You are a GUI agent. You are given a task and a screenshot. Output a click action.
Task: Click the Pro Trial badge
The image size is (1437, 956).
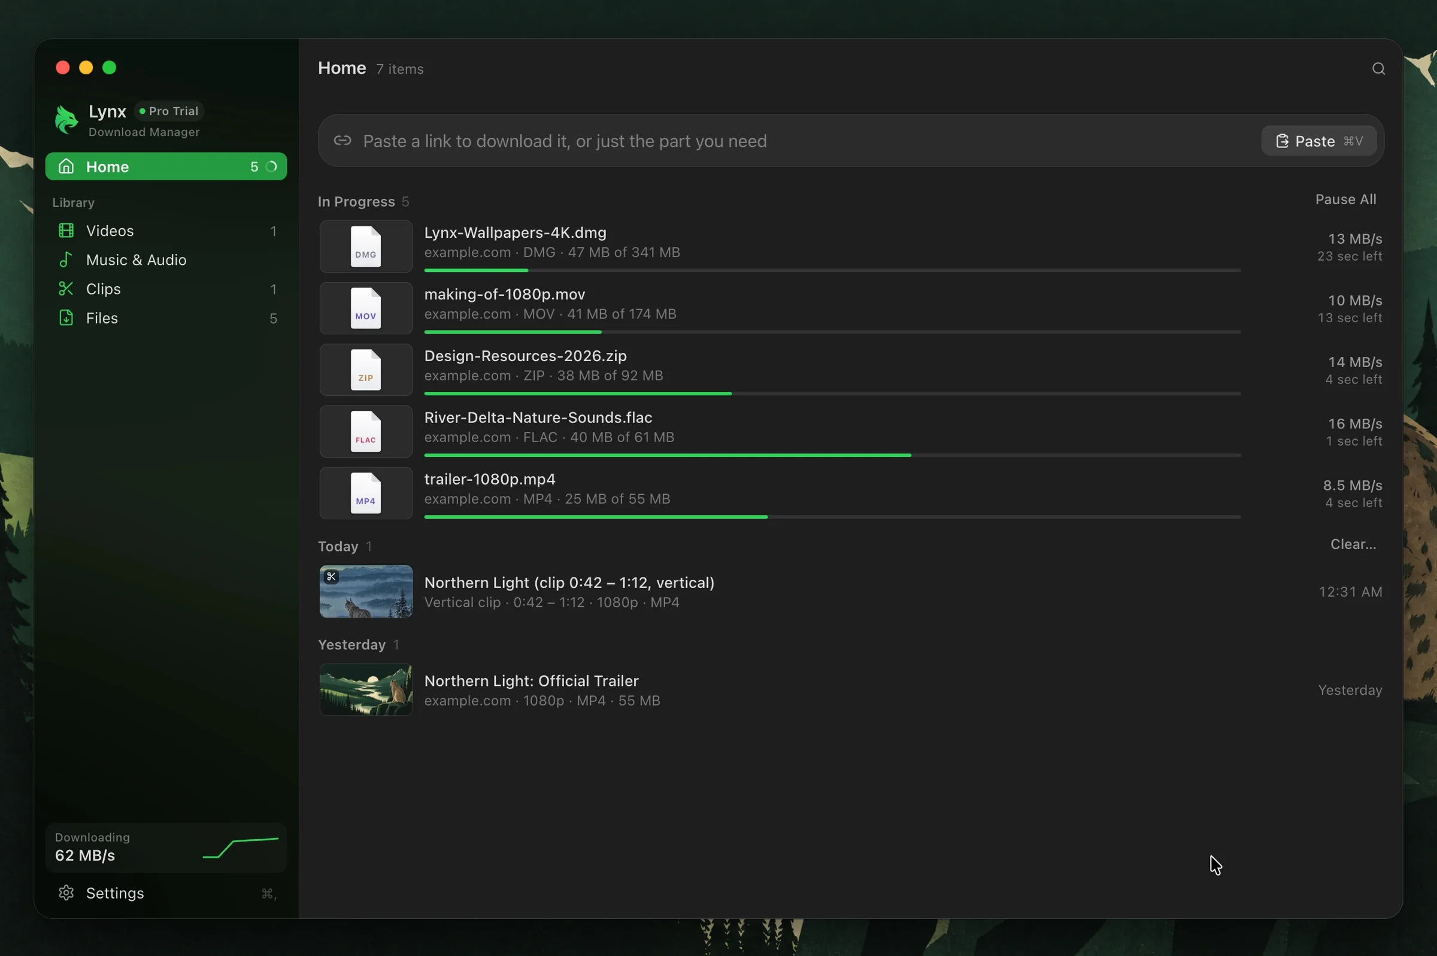pyautogui.click(x=169, y=111)
